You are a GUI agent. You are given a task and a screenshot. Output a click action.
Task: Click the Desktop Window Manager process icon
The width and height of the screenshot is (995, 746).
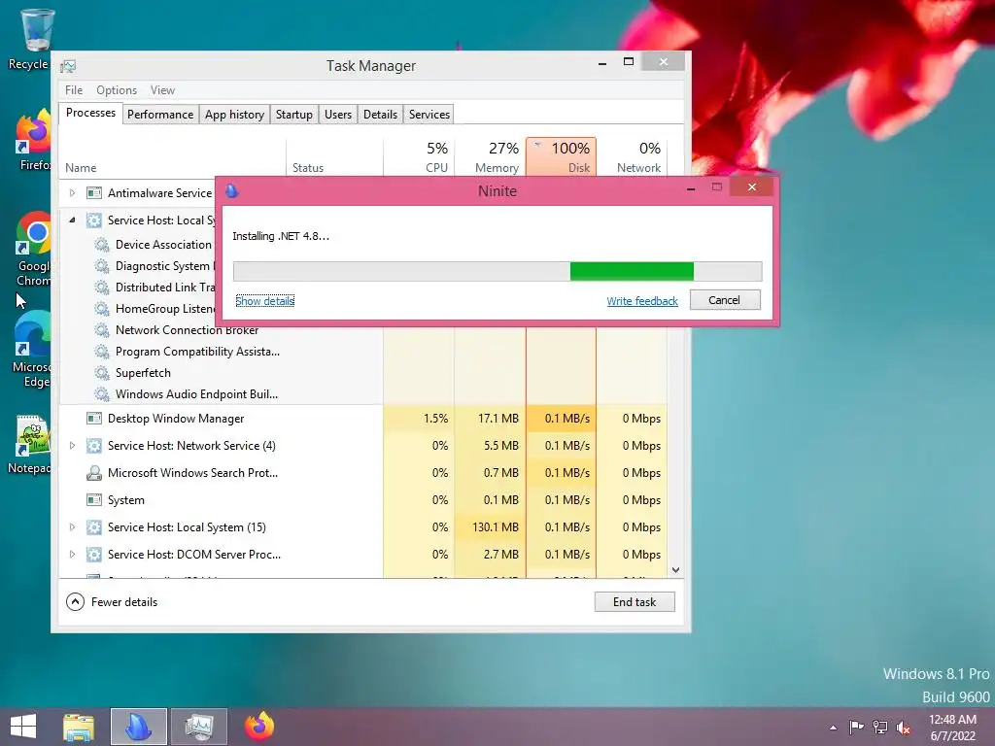point(94,419)
